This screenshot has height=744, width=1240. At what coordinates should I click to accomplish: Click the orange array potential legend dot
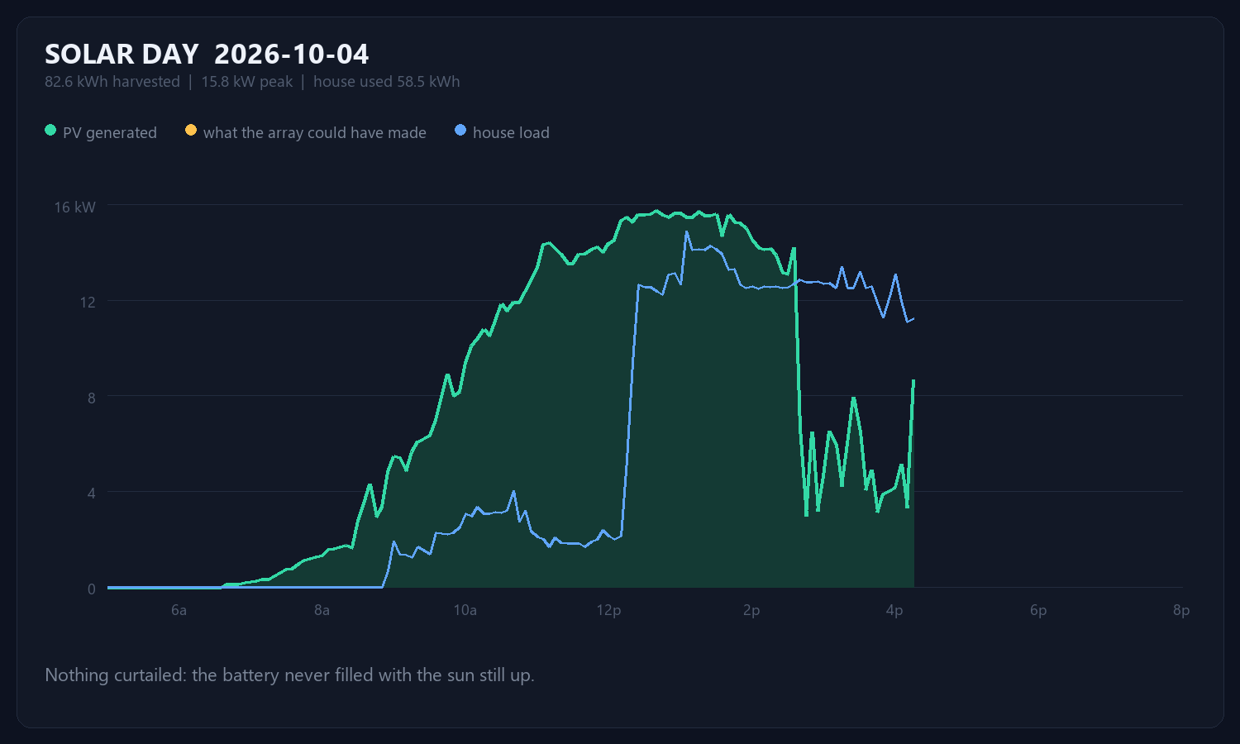[x=191, y=131]
